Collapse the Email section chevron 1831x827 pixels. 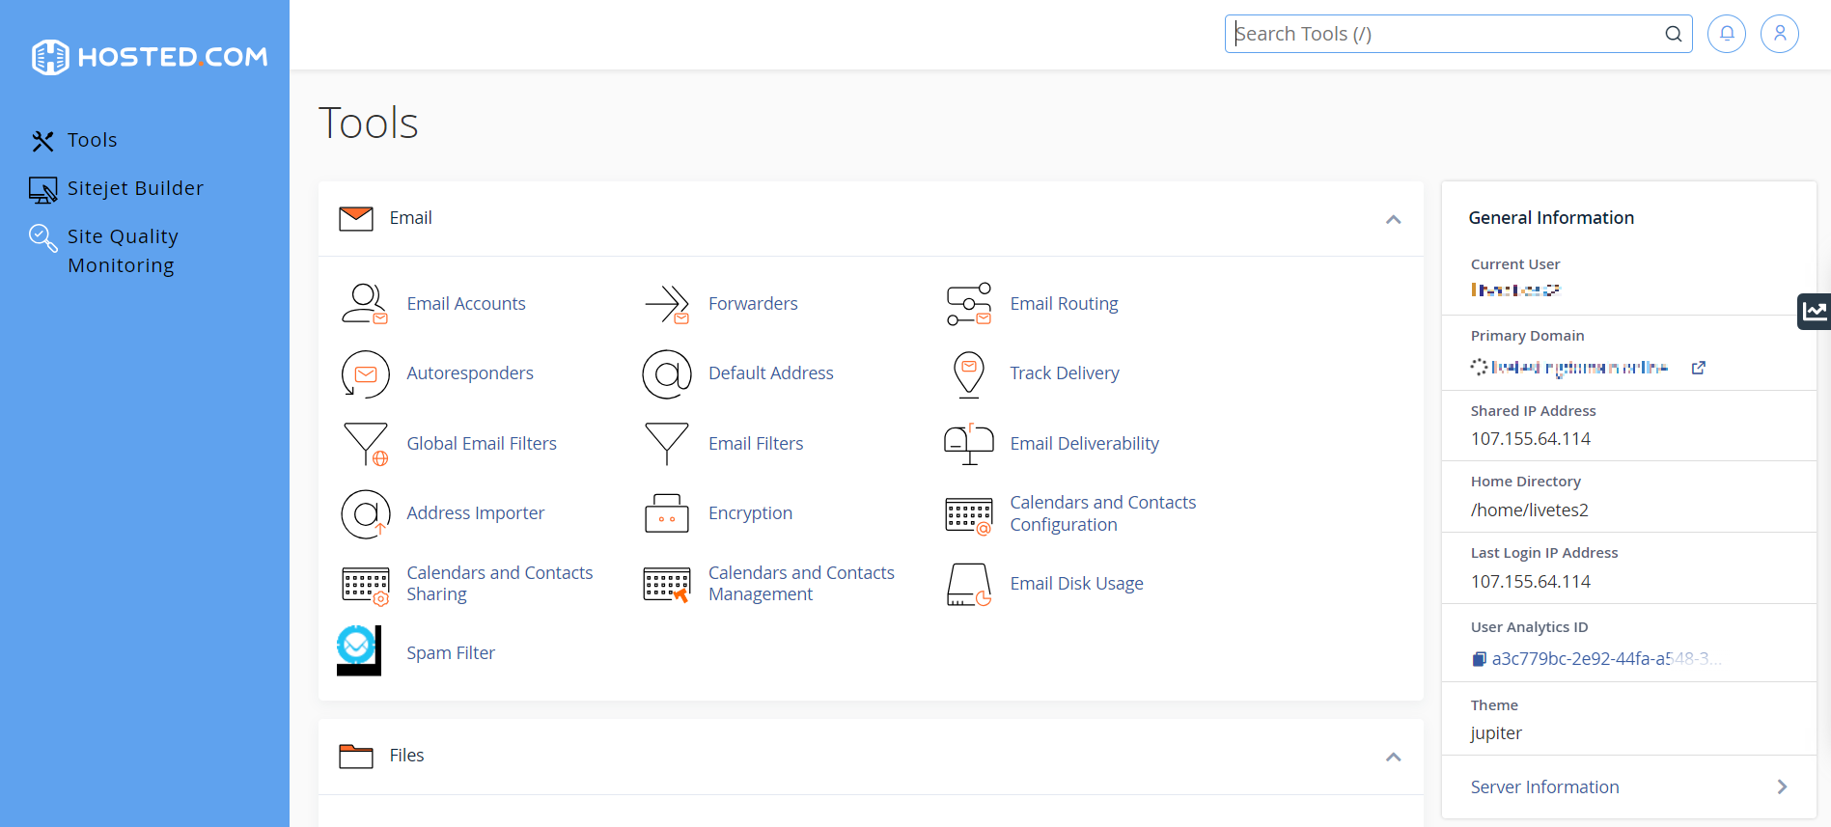click(x=1394, y=220)
